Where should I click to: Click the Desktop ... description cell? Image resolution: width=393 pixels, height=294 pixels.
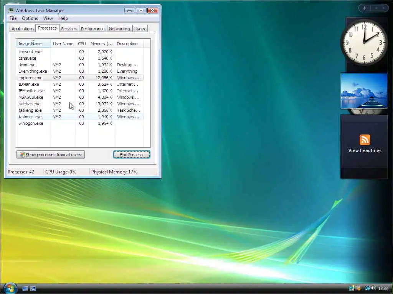tap(127, 65)
